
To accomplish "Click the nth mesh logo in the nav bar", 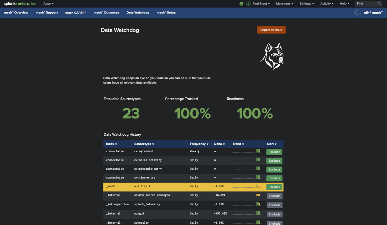I will [x=368, y=13].
